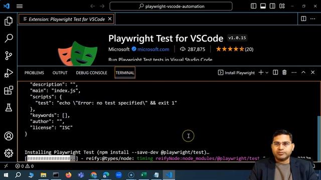Open Excel from the taskbar
Viewport: 321px width, 180px height.
[x=144, y=175]
